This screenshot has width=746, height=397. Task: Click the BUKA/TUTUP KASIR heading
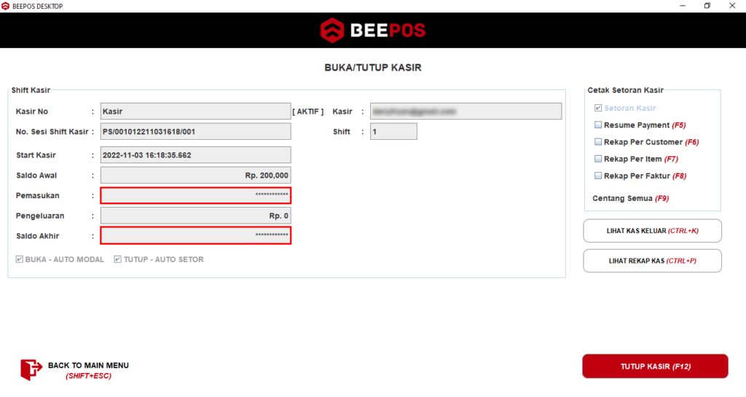coord(373,68)
